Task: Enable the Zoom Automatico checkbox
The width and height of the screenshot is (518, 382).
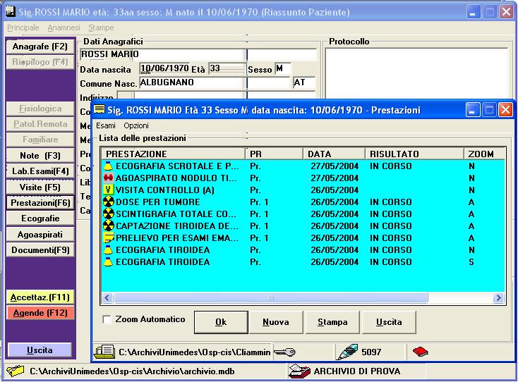Action: pyautogui.click(x=107, y=319)
